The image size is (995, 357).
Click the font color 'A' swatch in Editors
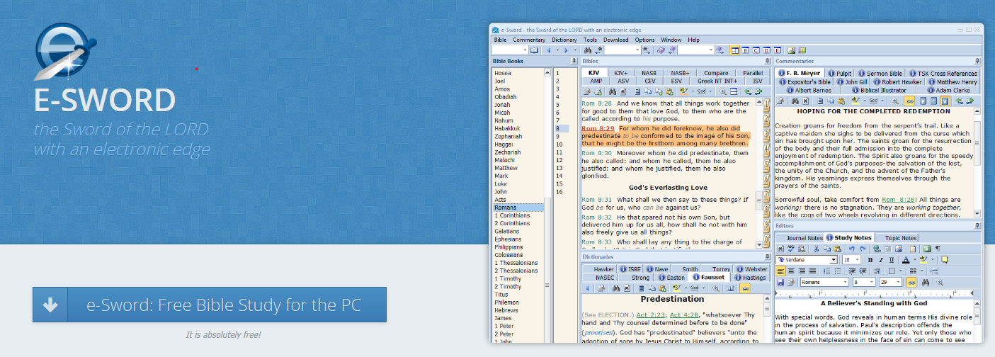pyautogui.click(x=906, y=260)
